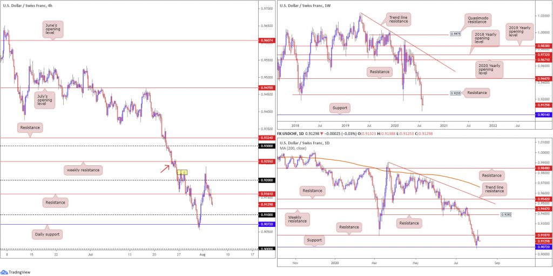
Task: Click the weekly 'Resistance' callout under the 0.94470 line
Action: (380, 72)
